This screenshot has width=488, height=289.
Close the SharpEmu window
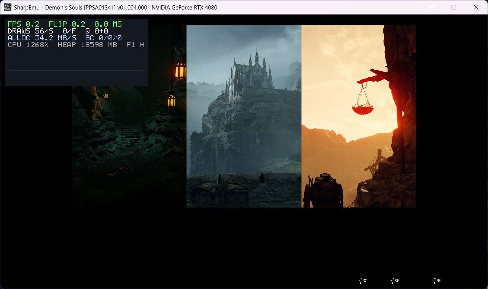coord(476,7)
